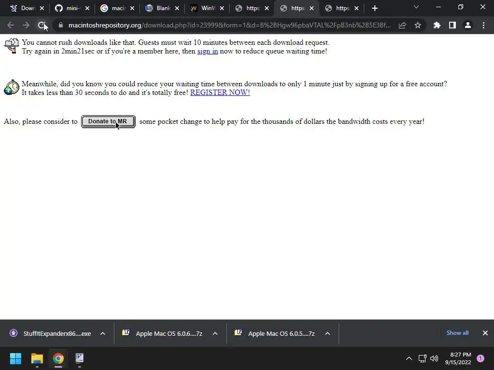Open Chrome extensions puzzle menu
The image size is (494, 370).
(437, 25)
